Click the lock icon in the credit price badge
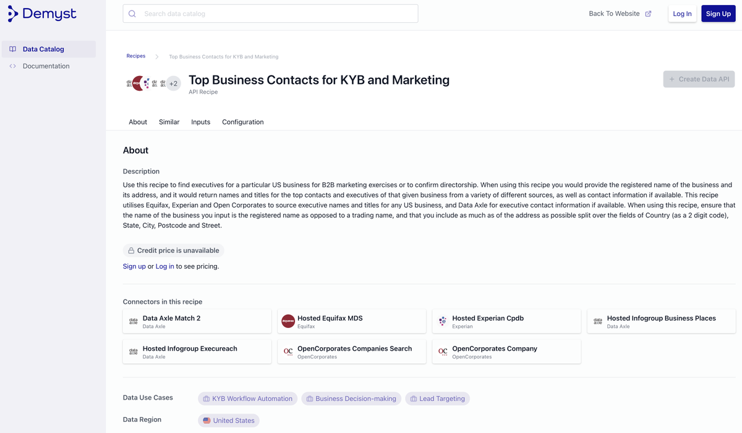Viewport: 742px width, 433px height. (x=131, y=251)
